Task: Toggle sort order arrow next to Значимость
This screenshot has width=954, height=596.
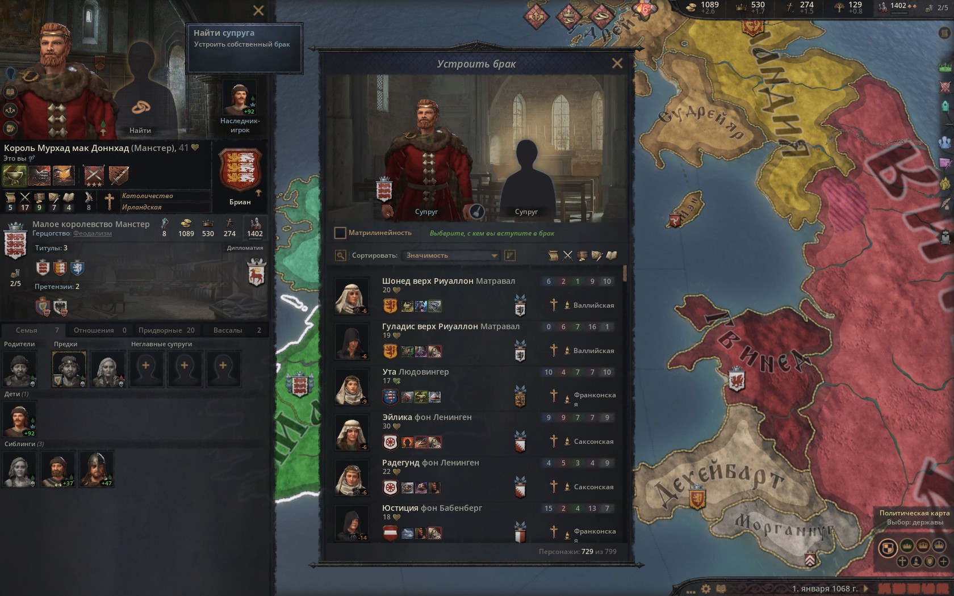Action: [x=510, y=255]
